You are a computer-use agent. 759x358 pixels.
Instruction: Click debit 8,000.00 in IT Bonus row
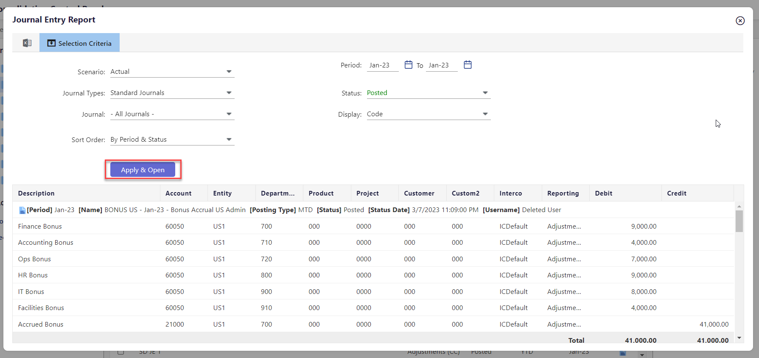pos(644,292)
